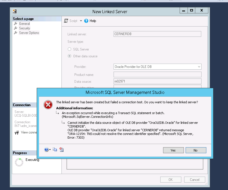
Task: Click the email error report icon
Action: (x=61, y=149)
